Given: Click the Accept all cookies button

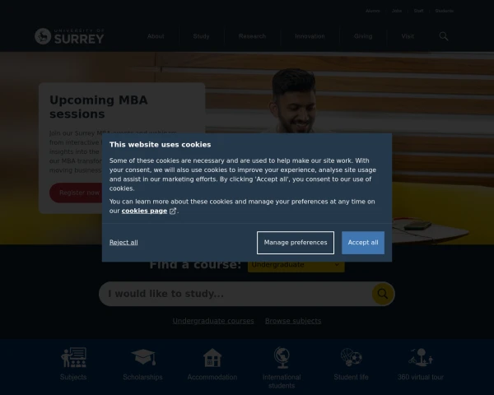Looking at the screenshot, I should coord(363,243).
